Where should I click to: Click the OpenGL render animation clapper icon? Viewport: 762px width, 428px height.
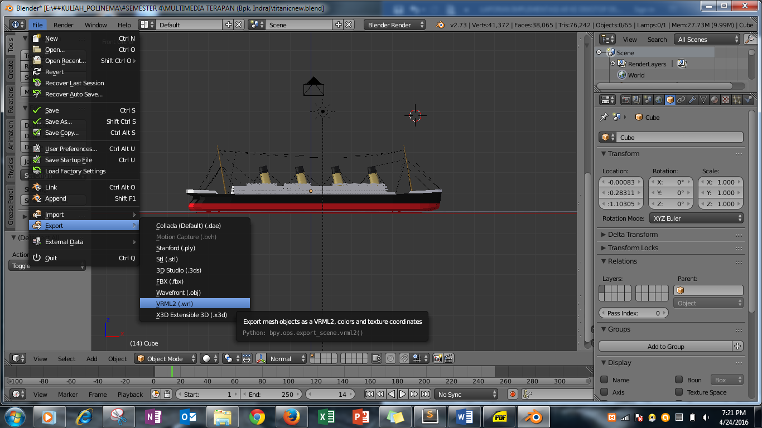tap(448, 358)
